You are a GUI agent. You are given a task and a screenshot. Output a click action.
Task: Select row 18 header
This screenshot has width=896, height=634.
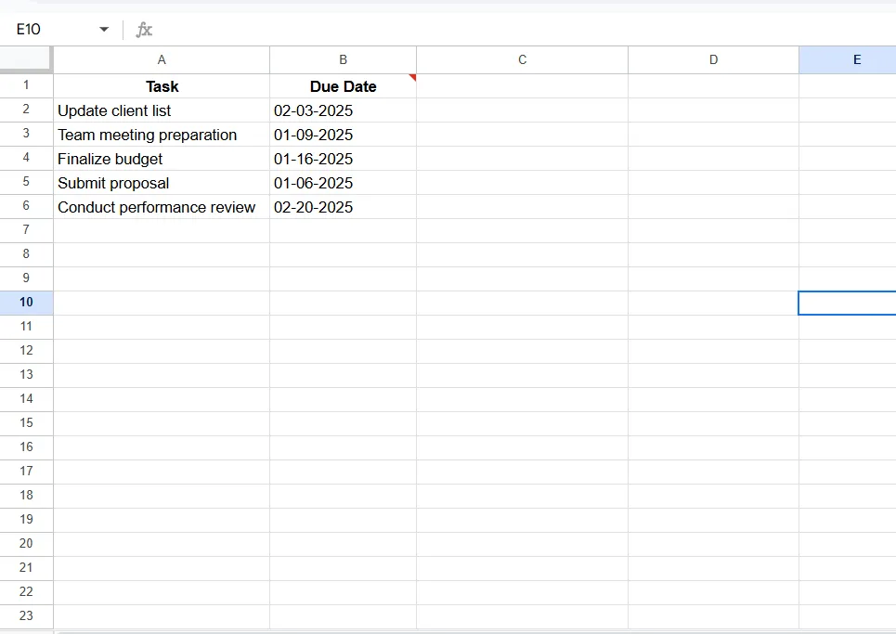[26, 495]
